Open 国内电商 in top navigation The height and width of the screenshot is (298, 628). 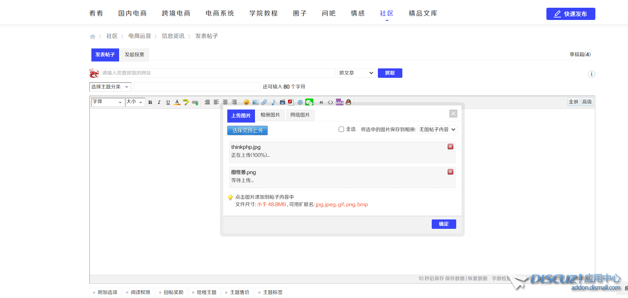click(133, 13)
